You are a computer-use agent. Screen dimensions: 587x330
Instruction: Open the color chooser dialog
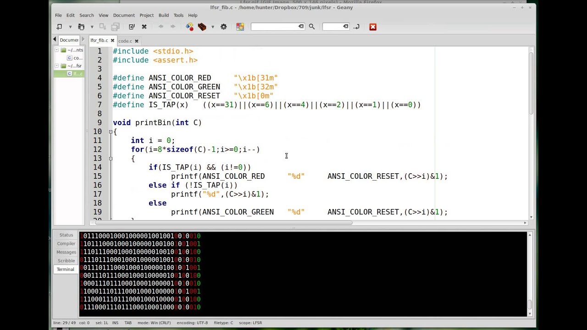point(240,27)
